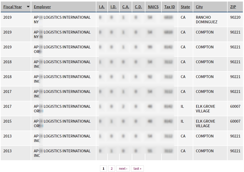Select current page 1 in pagination
This screenshot has width=244, height=172.
(103, 168)
